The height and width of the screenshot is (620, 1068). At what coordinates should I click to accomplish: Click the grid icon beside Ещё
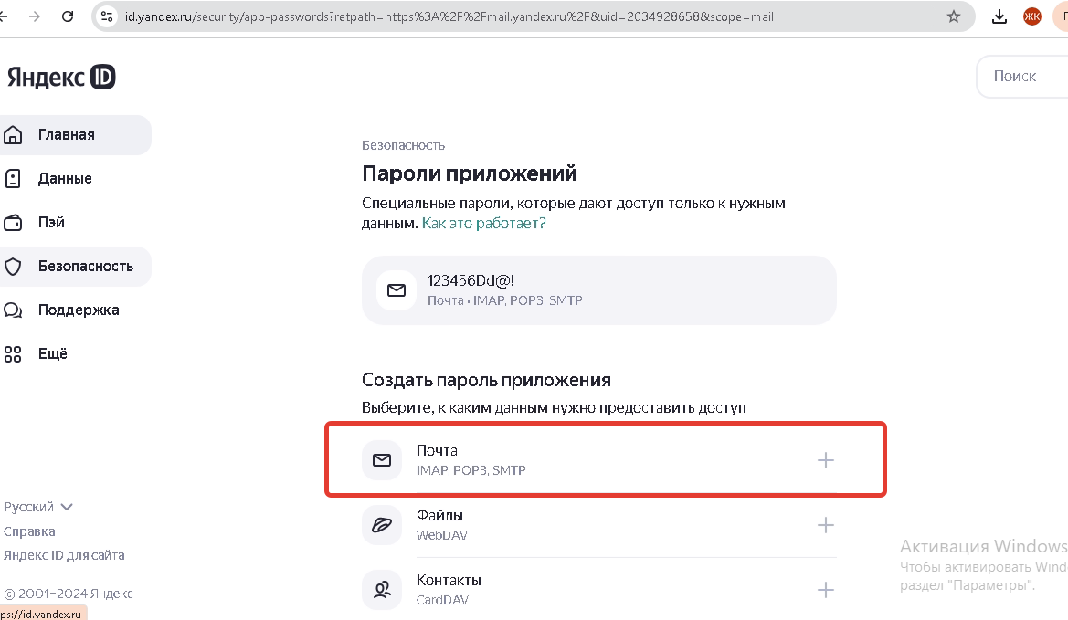(x=13, y=354)
